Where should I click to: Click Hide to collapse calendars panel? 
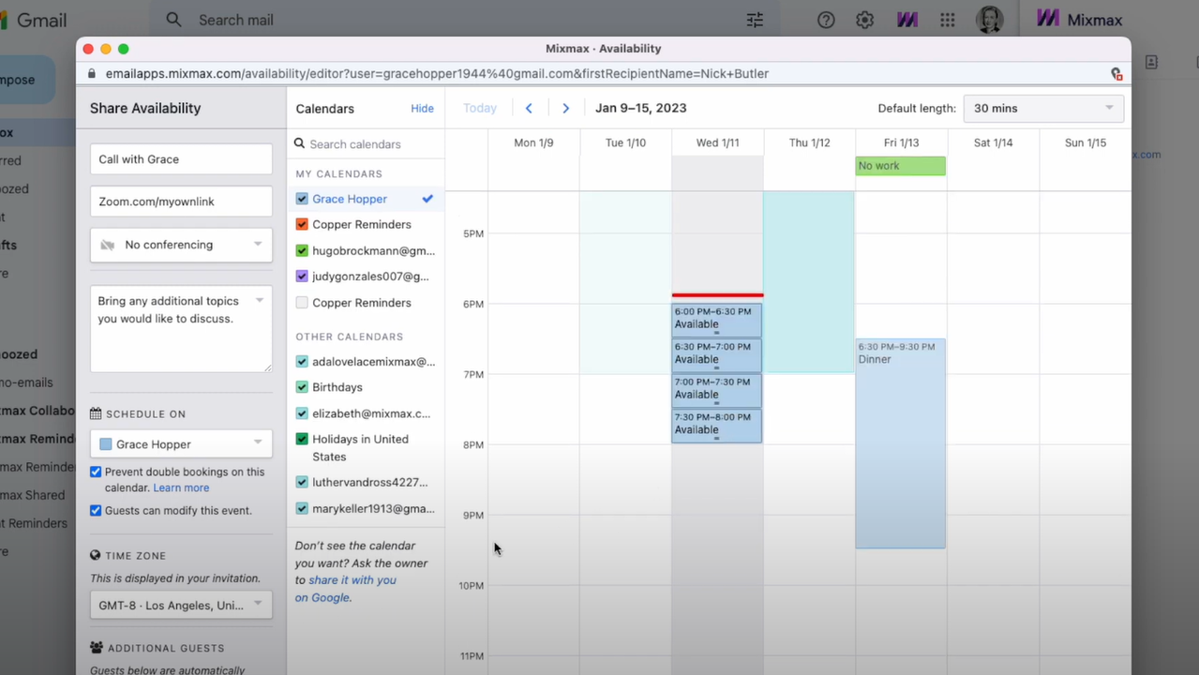pos(422,109)
